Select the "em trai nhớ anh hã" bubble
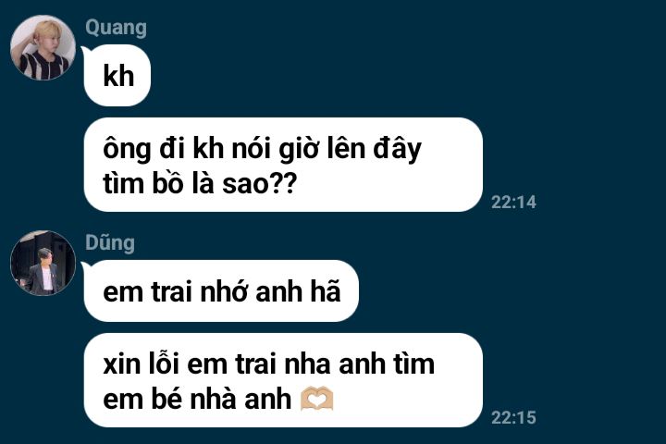 click(x=221, y=291)
